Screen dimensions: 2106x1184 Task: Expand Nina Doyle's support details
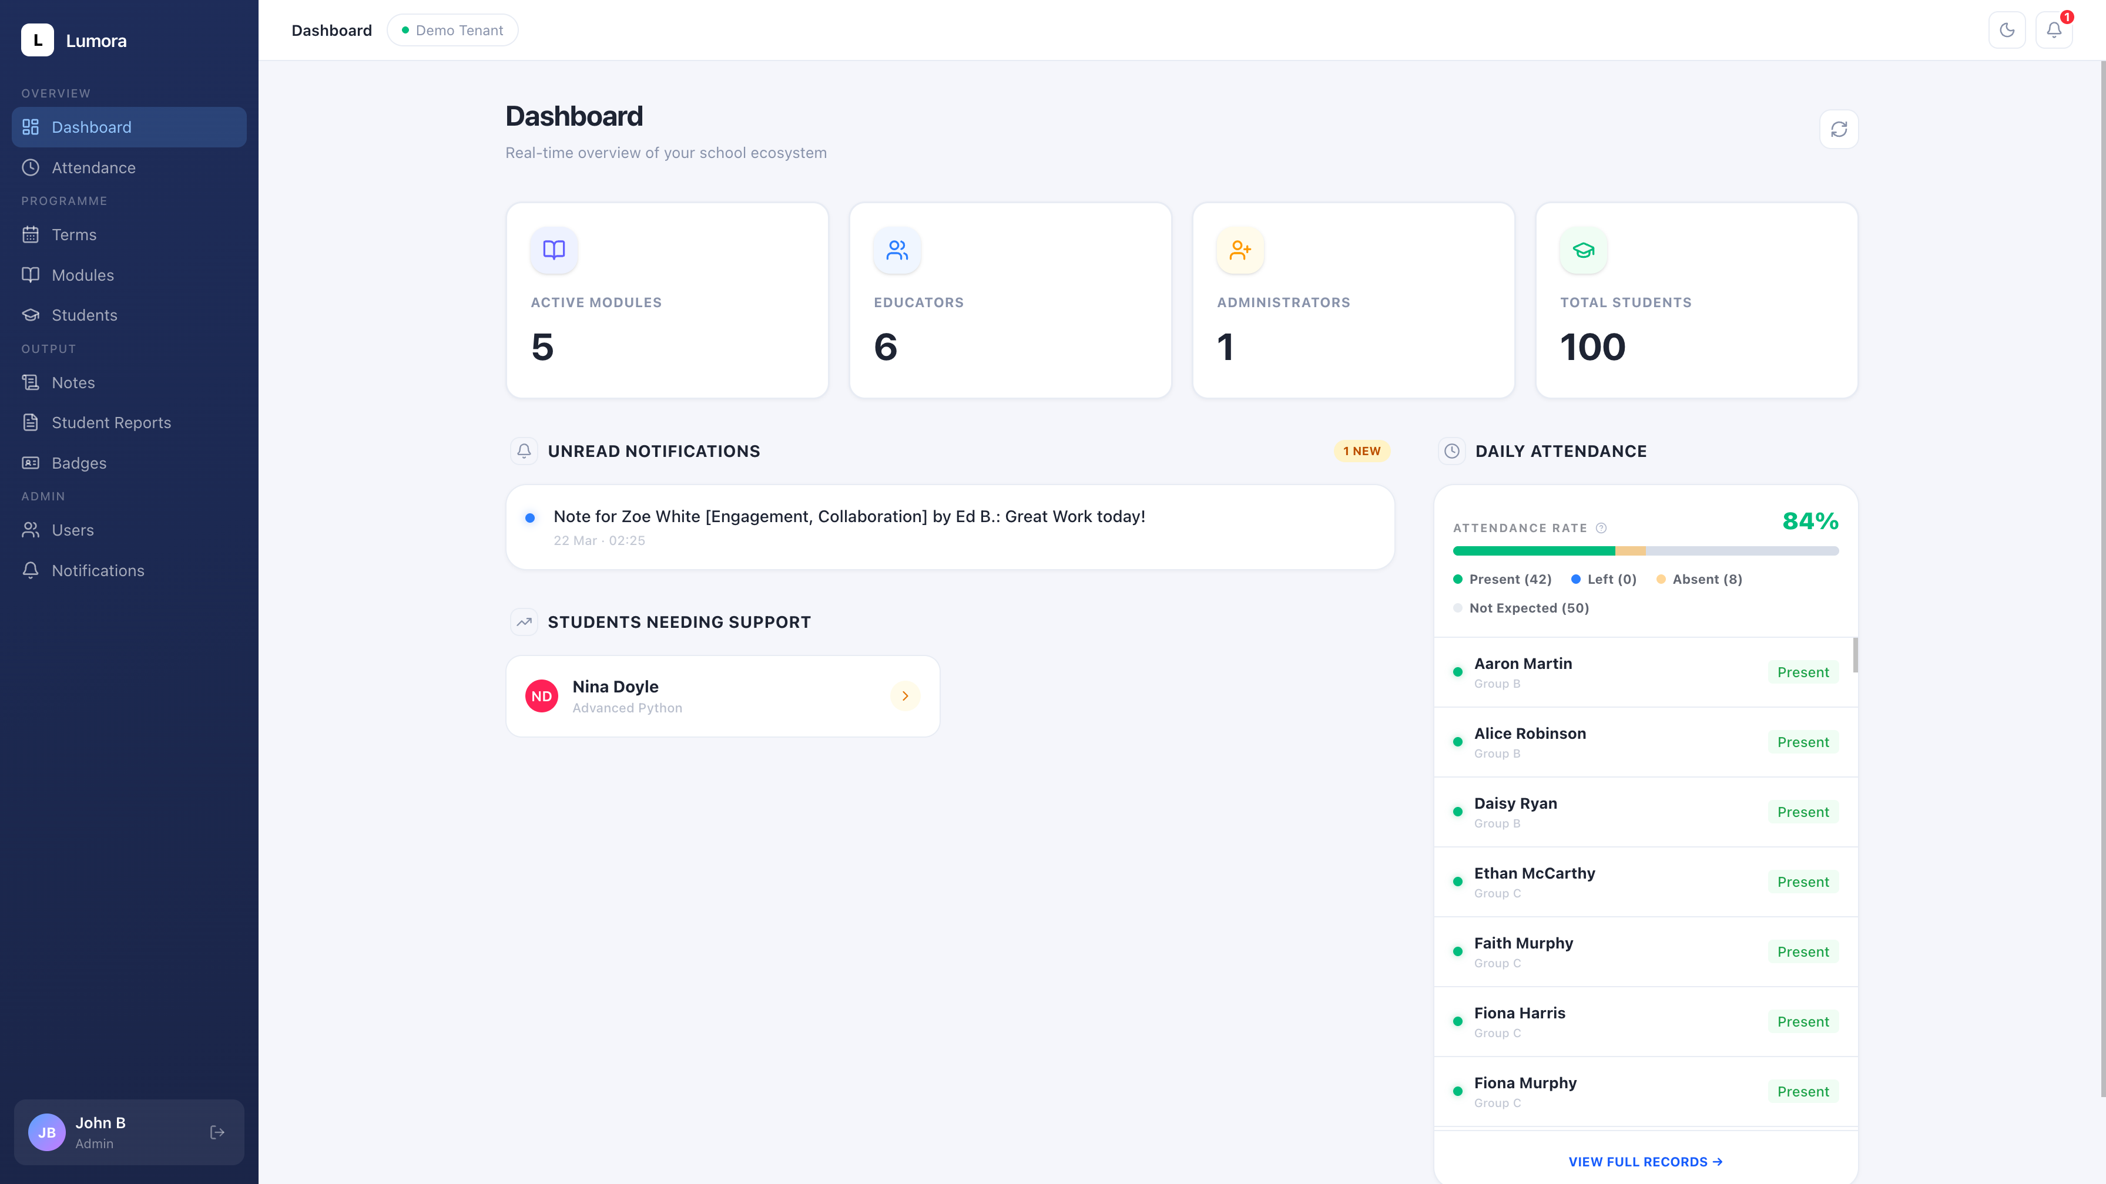click(905, 695)
